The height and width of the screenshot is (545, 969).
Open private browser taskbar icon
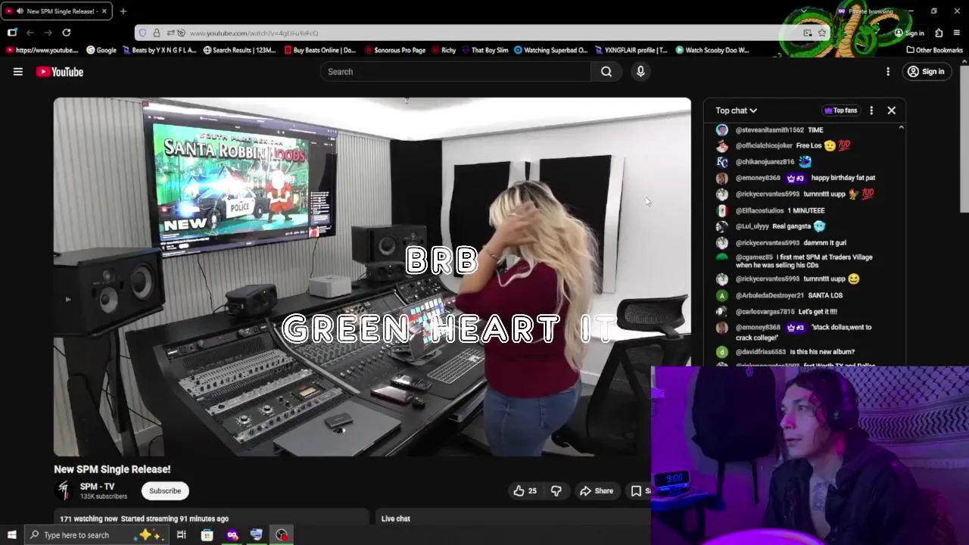coord(232,535)
